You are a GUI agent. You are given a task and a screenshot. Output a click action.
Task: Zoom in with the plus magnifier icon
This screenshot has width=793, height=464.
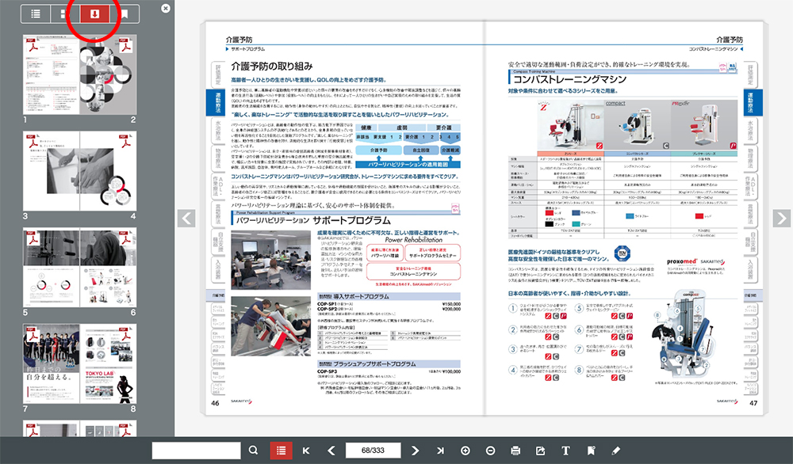pos(465,451)
